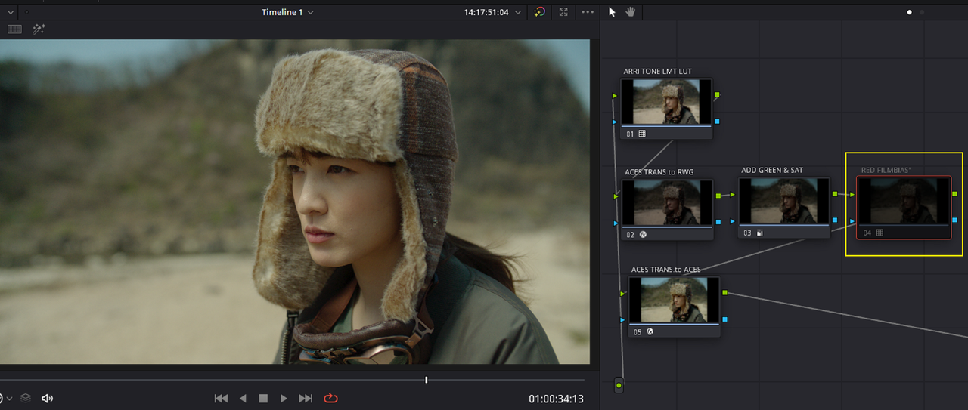Click the ACES TRANS to ACES node label
The height and width of the screenshot is (410, 968).
[666, 270]
